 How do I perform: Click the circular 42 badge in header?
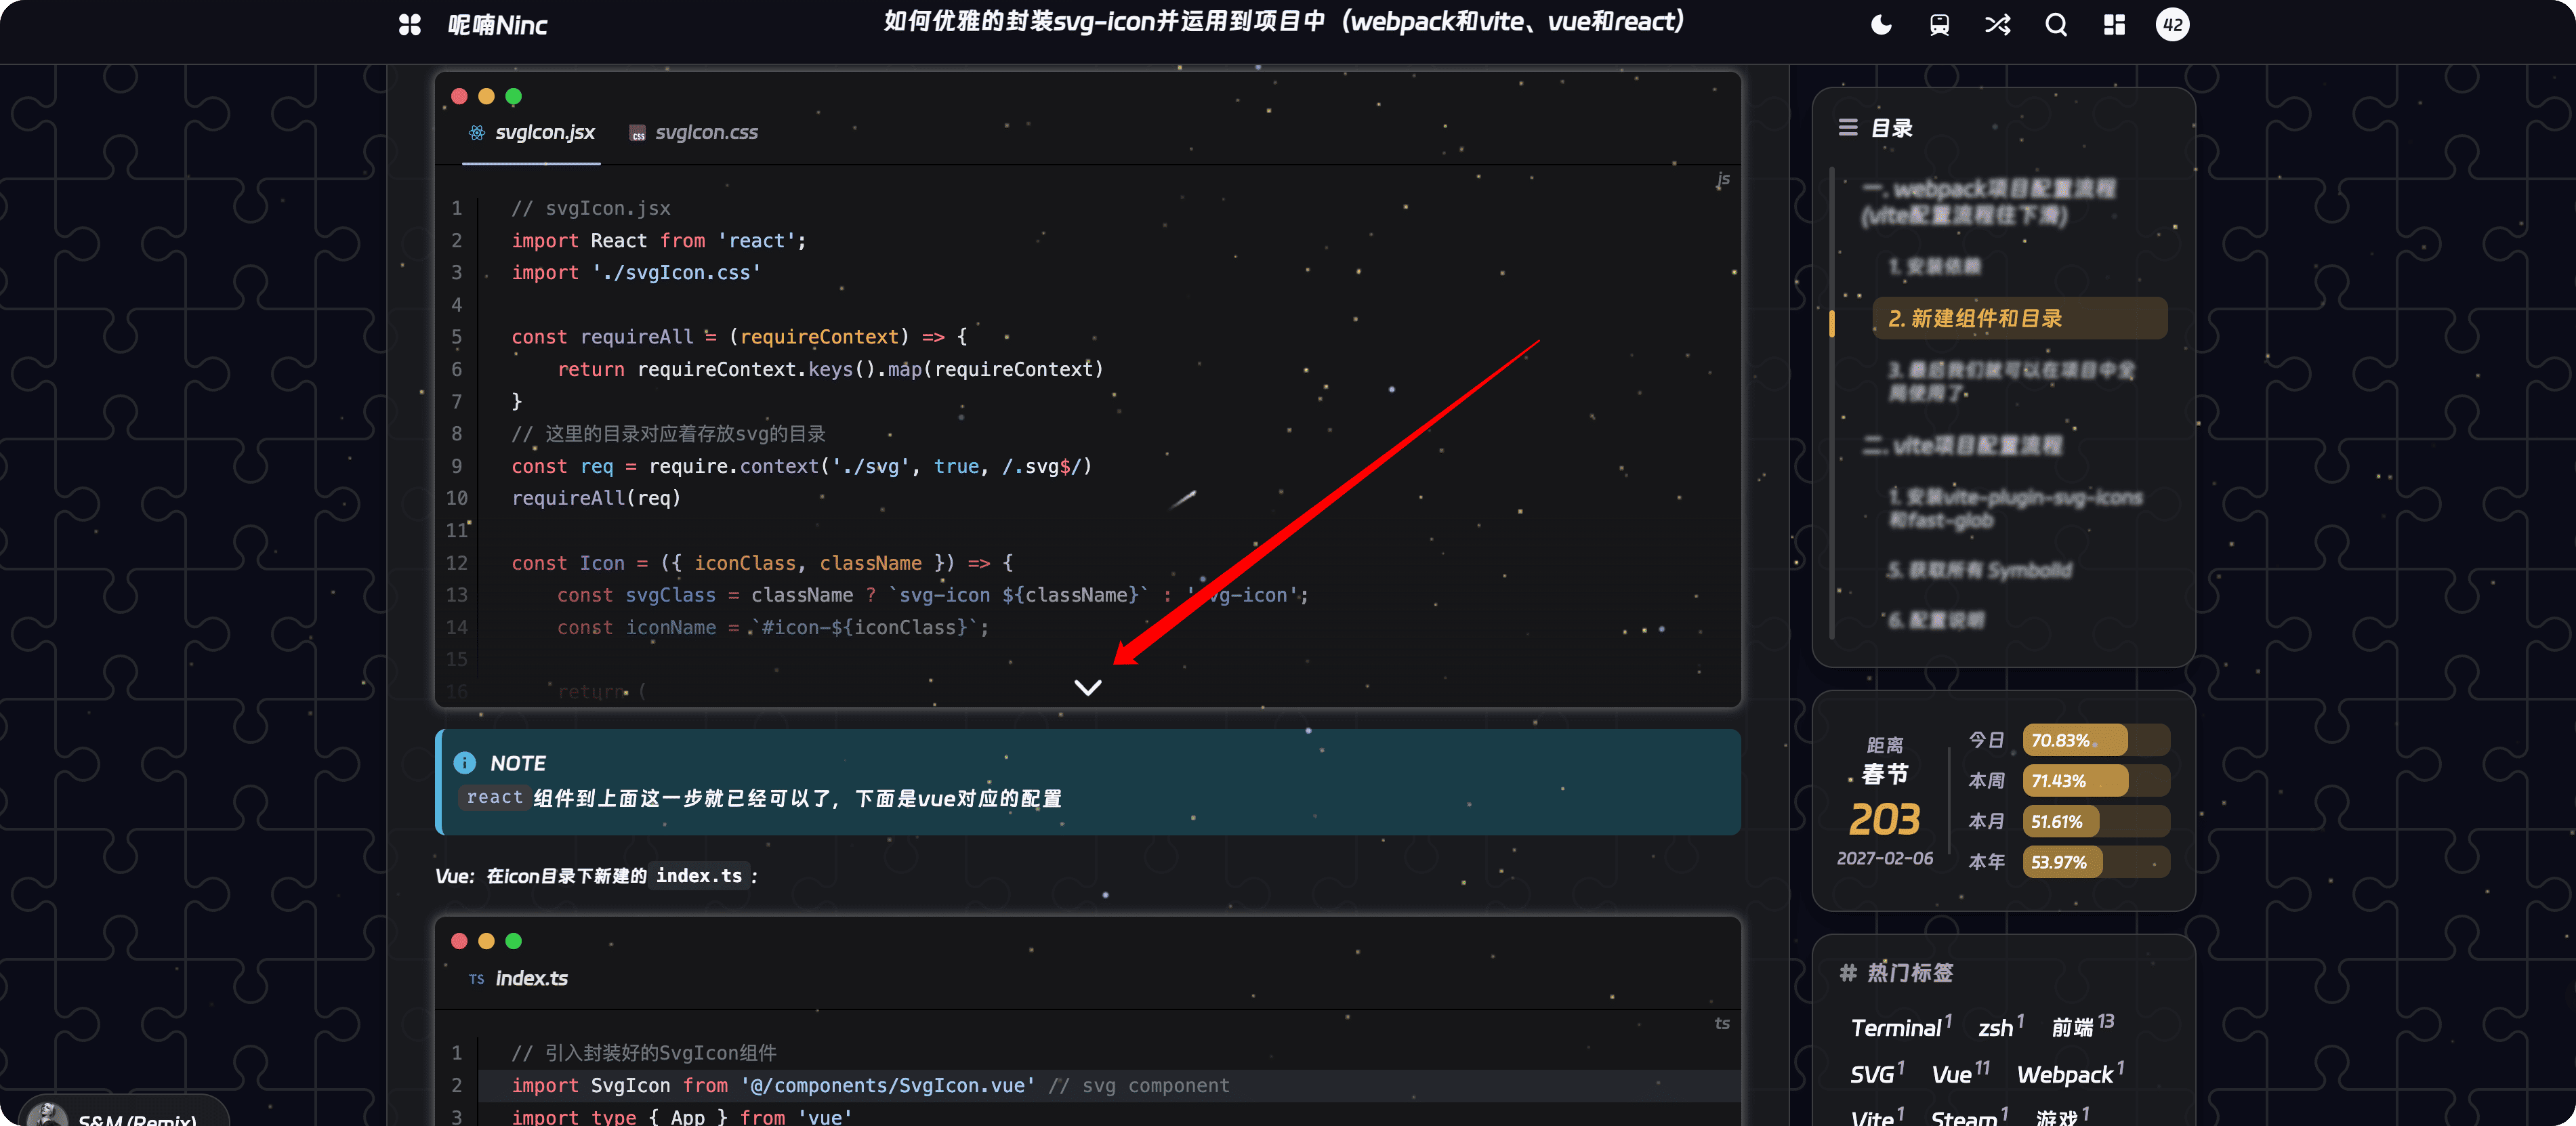click(x=2172, y=25)
